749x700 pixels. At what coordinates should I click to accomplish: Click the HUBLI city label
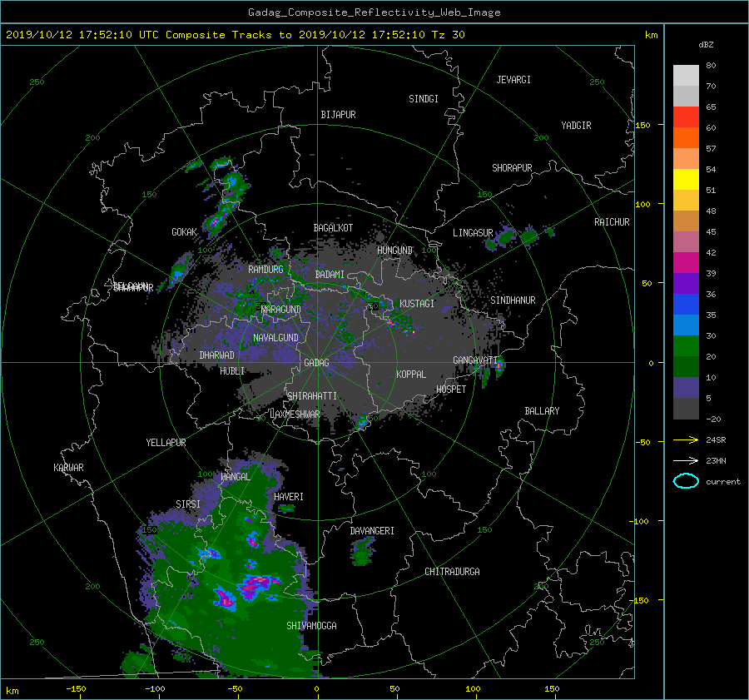coord(232,371)
